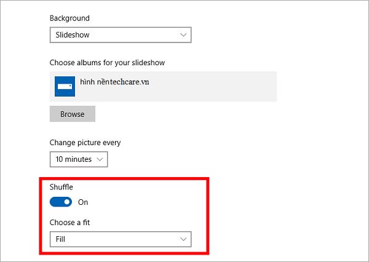Viewport: 369px width, 262px height.
Task: Select the hinh nền album entry row
Action: pos(163,87)
